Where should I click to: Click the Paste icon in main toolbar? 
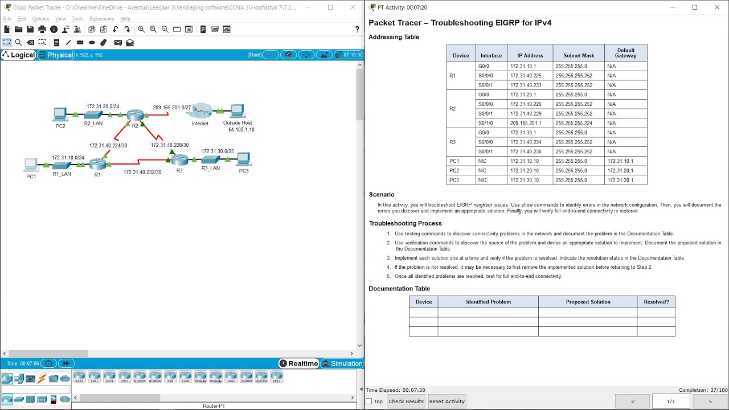point(104,29)
